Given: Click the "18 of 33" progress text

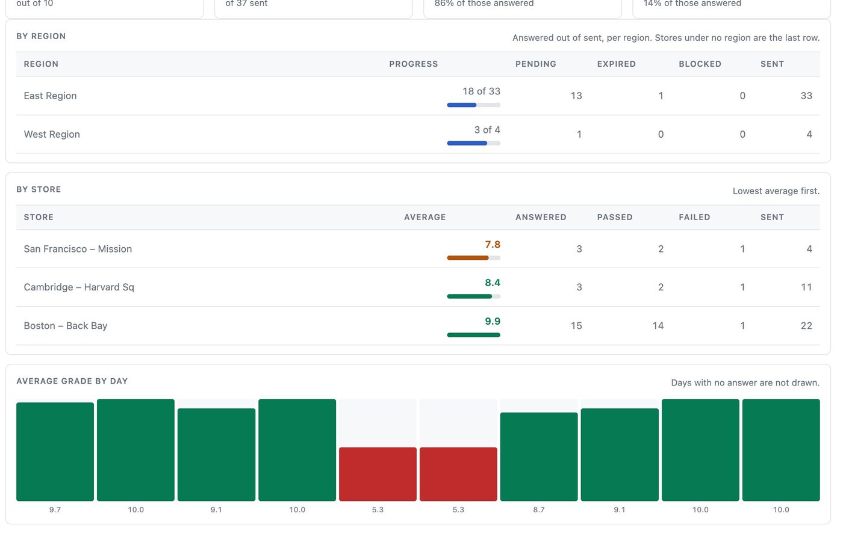Looking at the screenshot, I should coord(481,91).
